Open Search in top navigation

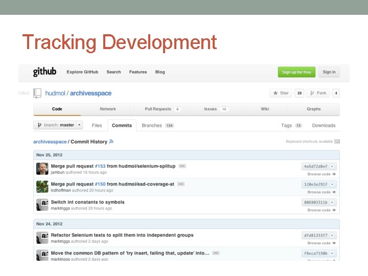(113, 72)
